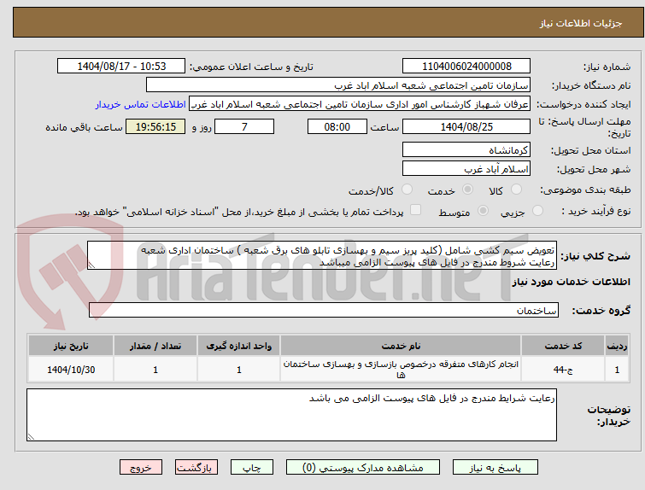Click the کد خدمت column header
Viewport: 645px width, 490px height.
(x=563, y=346)
